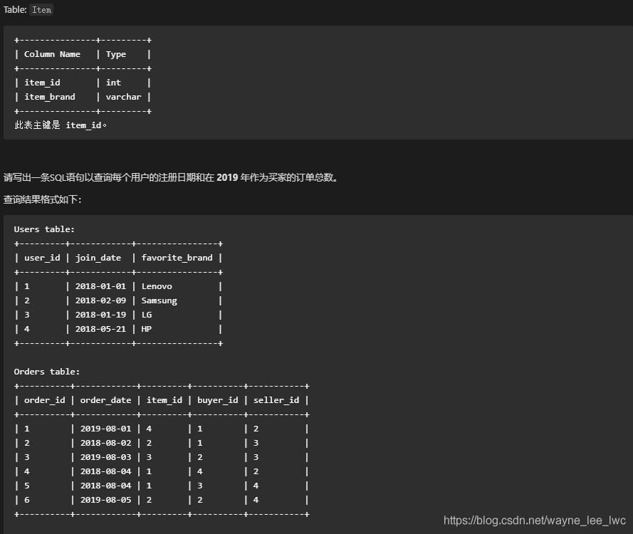Click the 'int' type value
This screenshot has width=633, height=534.
click(113, 83)
